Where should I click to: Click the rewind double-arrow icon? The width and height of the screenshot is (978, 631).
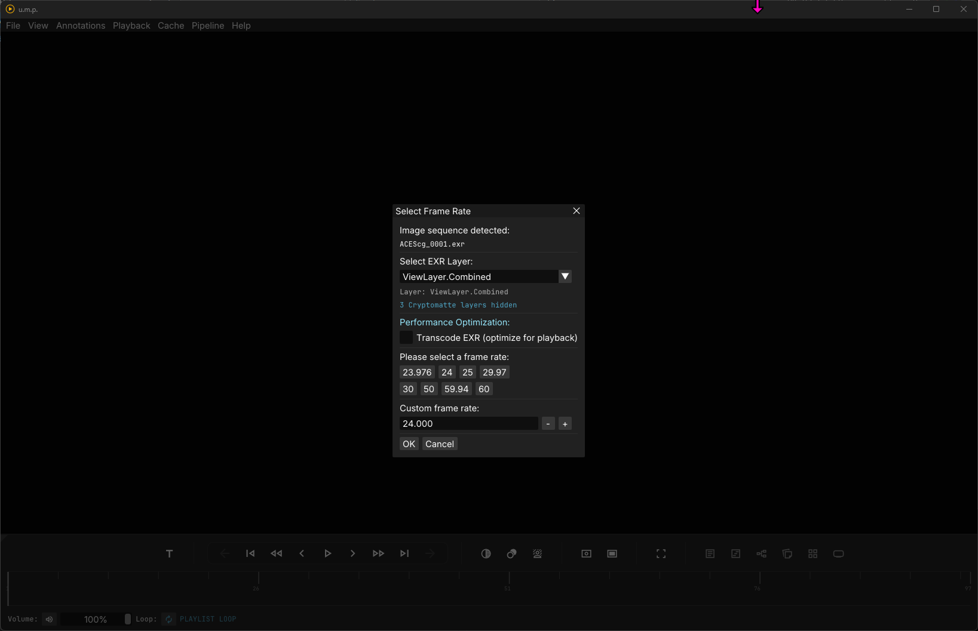coord(276,553)
